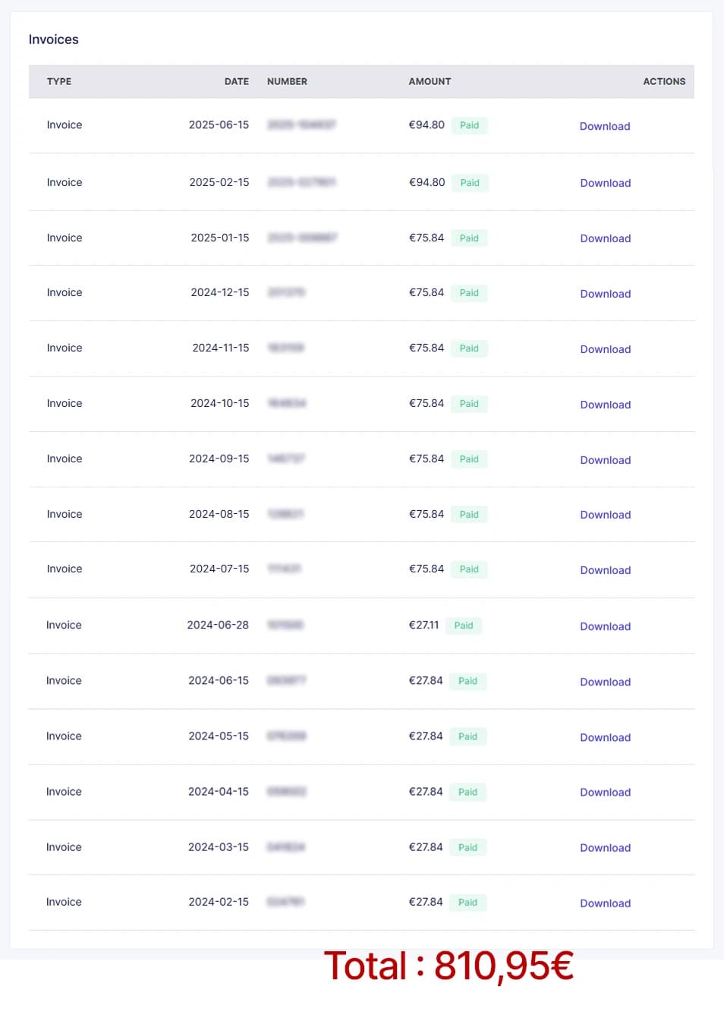Download the 2024-06-28 invoice

pos(605,626)
